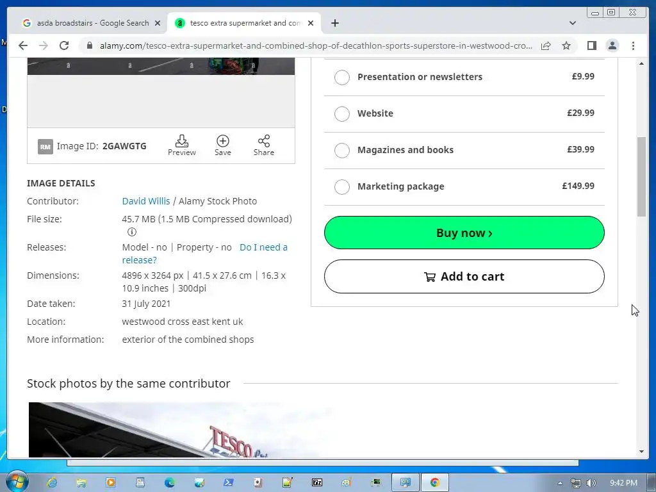
Task: Open the Chrome profile menu
Action: pyautogui.click(x=612, y=45)
